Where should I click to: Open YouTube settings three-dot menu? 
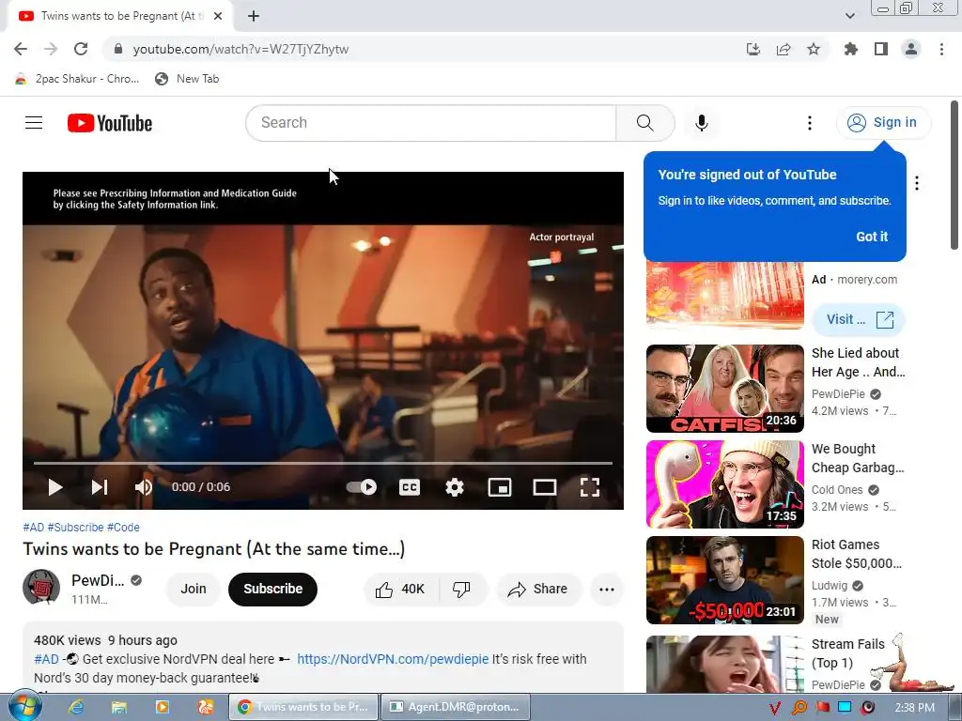[x=809, y=123]
